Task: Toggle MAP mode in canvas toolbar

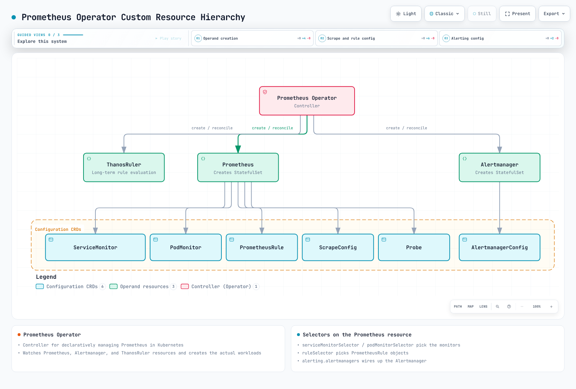Action: coord(471,307)
